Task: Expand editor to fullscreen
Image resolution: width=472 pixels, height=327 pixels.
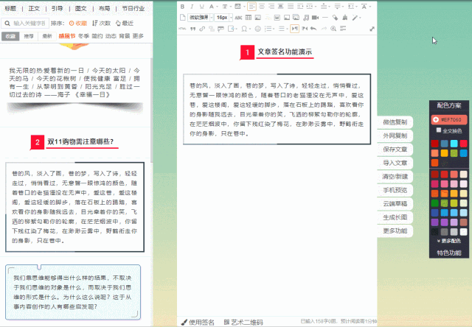Action: (x=372, y=29)
